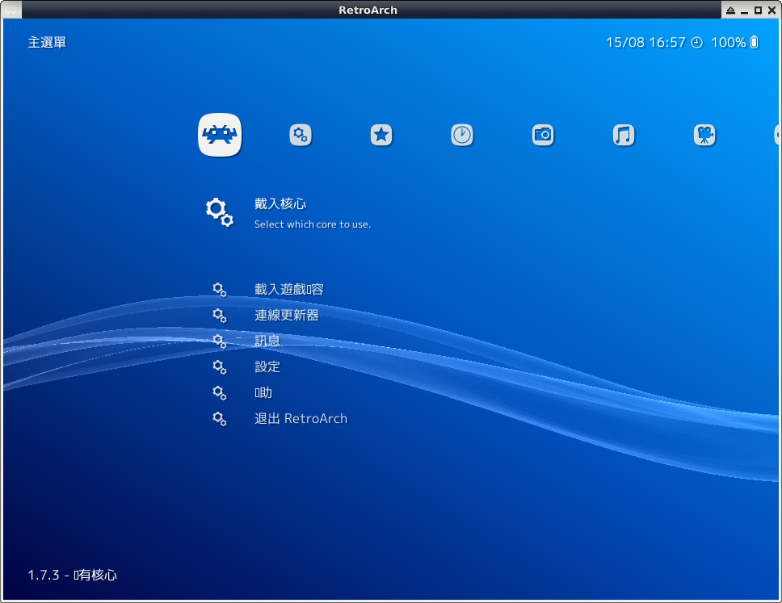
Task: Select the 載入遊戲內容 load content entry
Action: pos(289,290)
